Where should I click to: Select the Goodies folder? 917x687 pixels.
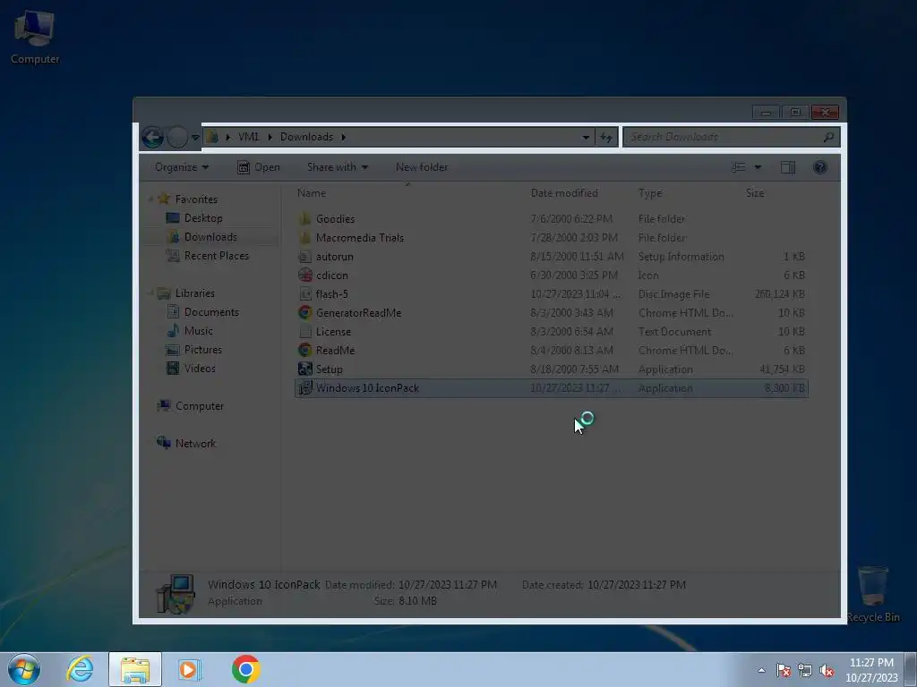(335, 219)
